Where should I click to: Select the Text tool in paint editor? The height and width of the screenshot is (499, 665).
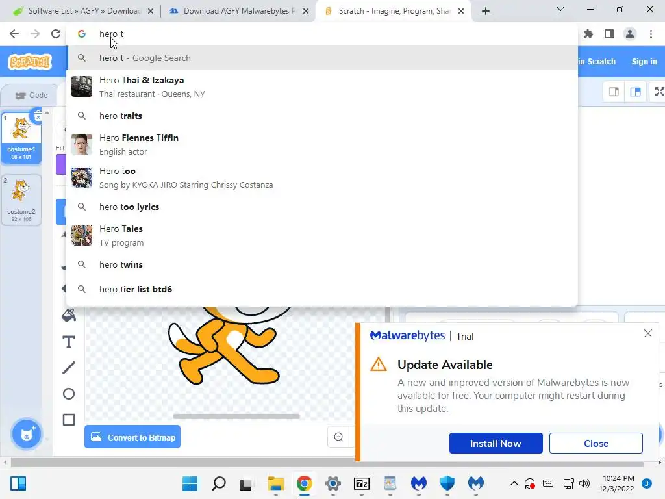[x=69, y=342]
